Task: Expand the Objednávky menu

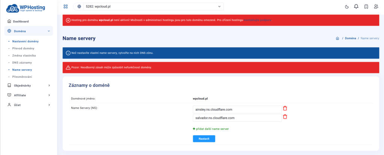Action: tap(28, 85)
